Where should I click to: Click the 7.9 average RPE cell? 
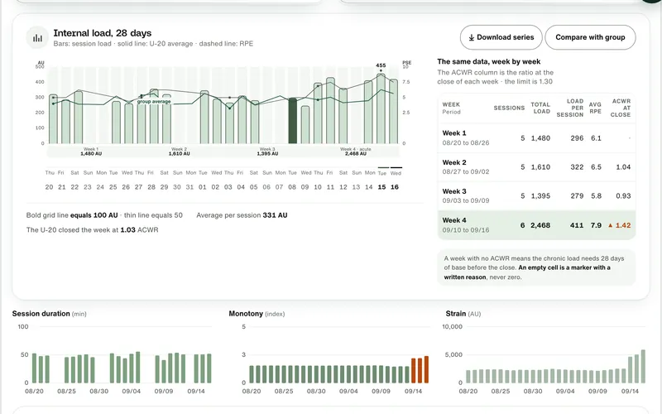tap(596, 225)
